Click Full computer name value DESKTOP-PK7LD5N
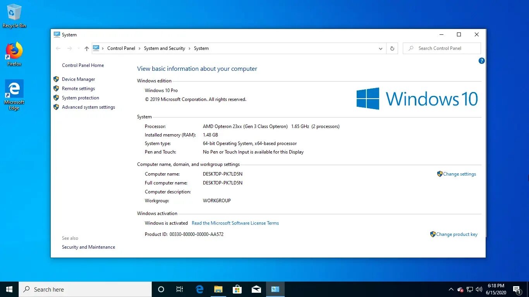 pos(223,183)
